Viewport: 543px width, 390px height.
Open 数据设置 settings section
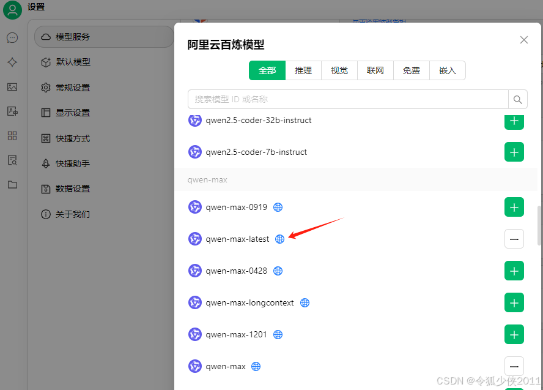click(x=104, y=189)
